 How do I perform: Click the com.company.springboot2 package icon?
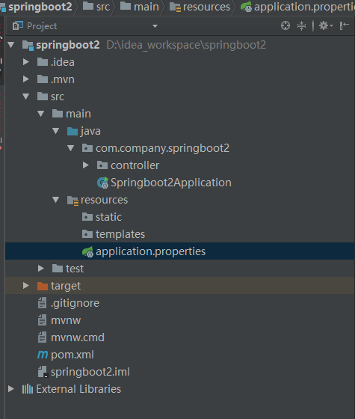pyautogui.click(x=87, y=148)
